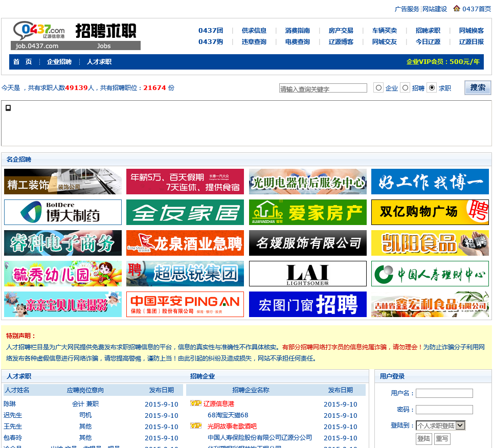Select the 招聘 search radio button

coord(405,88)
